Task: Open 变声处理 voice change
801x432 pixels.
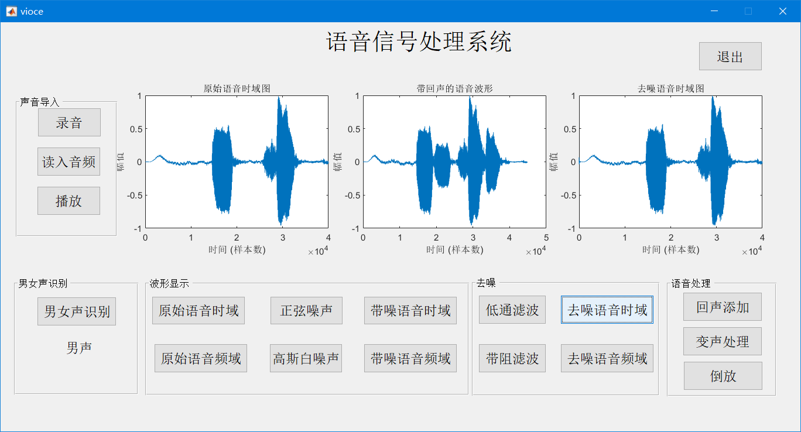Action: coord(723,341)
